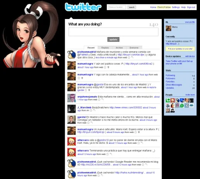Image resolution: width=200 pixels, height=179 pixels.
Task: Click the 'add device' link
Action: [x=190, y=56]
